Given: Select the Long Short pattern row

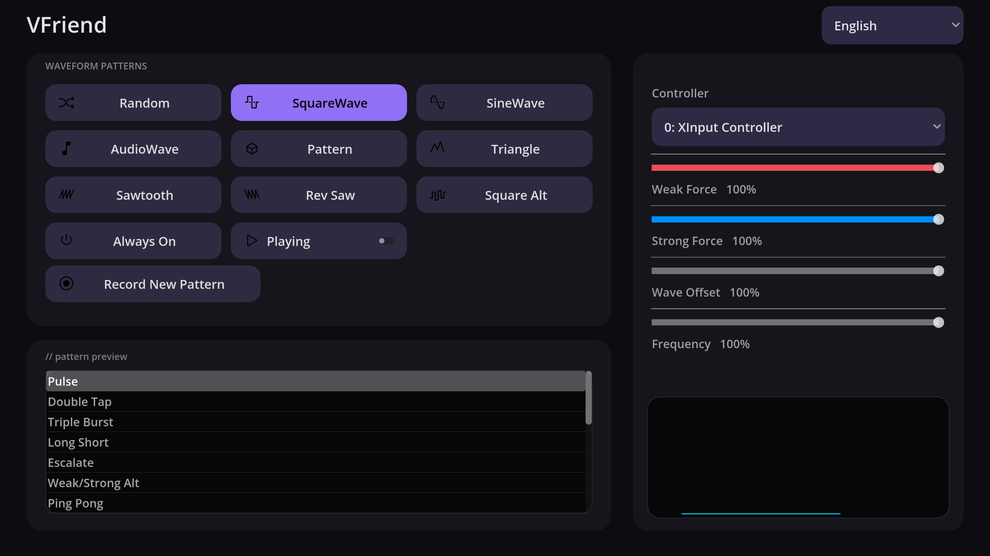Looking at the screenshot, I should 316,442.
